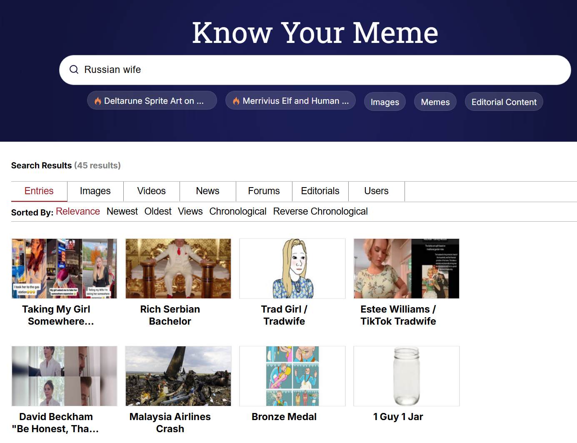Switch to the Images results tab
Image resolution: width=577 pixels, height=443 pixels.
click(x=95, y=191)
